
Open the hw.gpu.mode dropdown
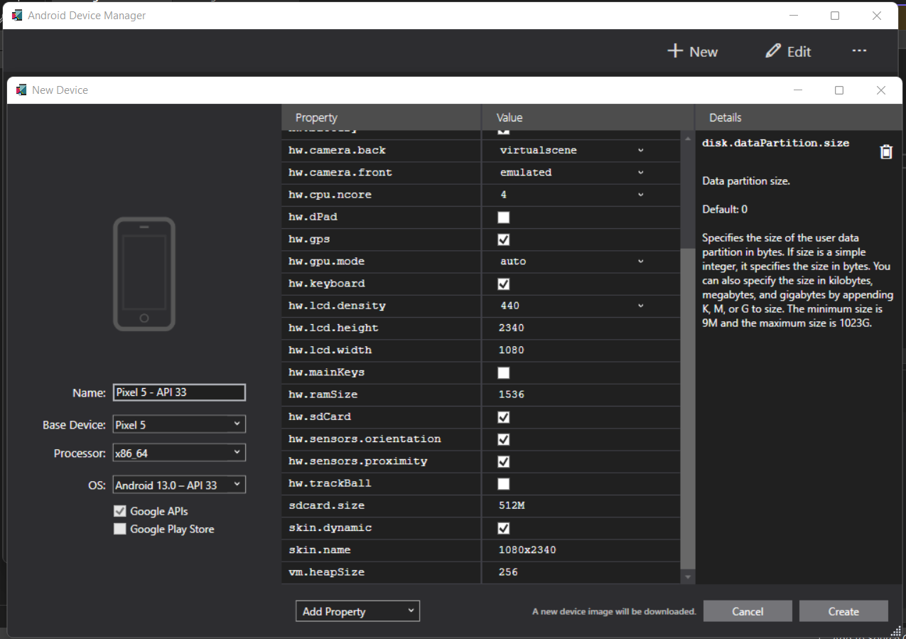(640, 262)
